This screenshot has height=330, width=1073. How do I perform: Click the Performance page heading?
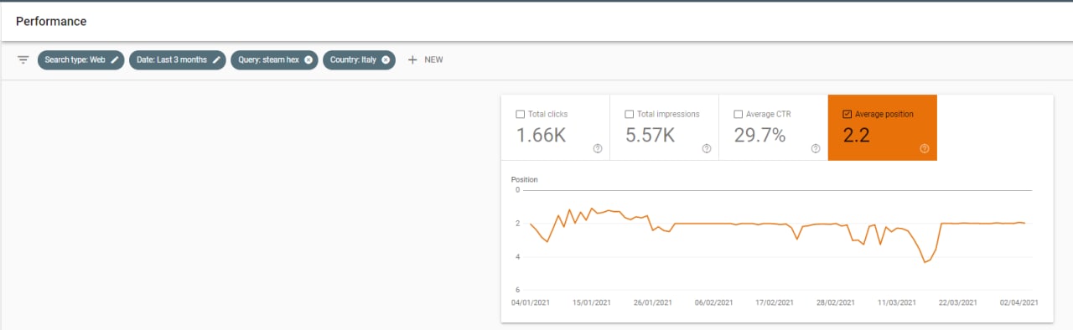tap(51, 21)
